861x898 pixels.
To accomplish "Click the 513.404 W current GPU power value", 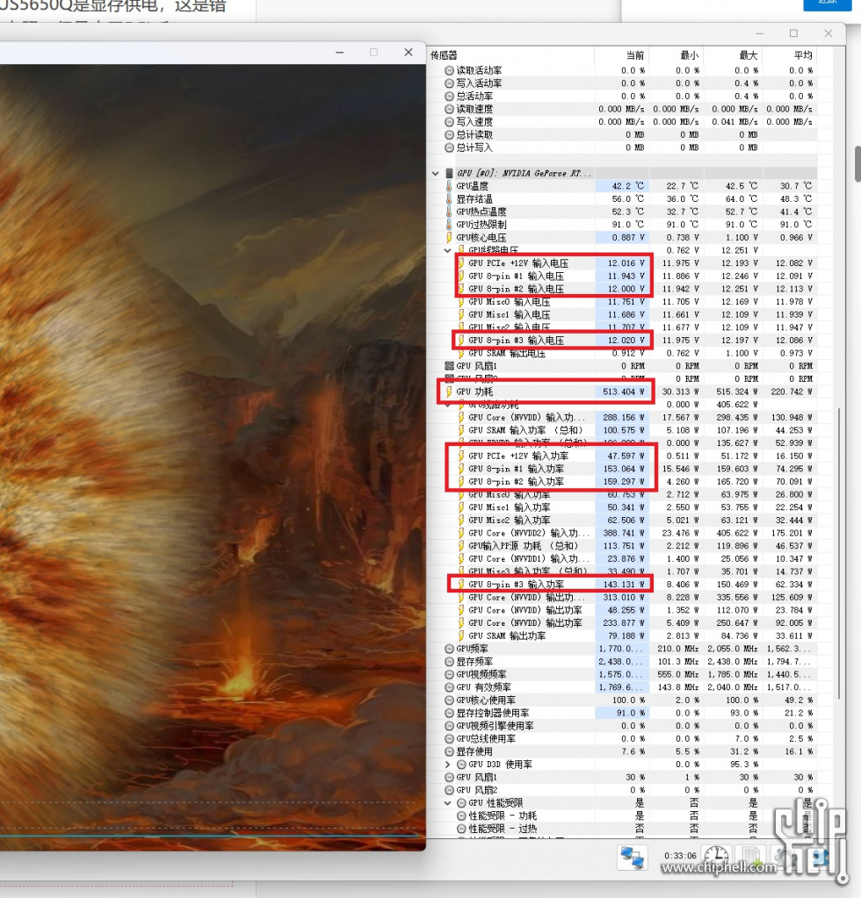I will 624,392.
